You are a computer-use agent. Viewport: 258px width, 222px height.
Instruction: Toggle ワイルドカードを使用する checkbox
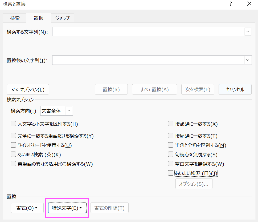(13, 145)
